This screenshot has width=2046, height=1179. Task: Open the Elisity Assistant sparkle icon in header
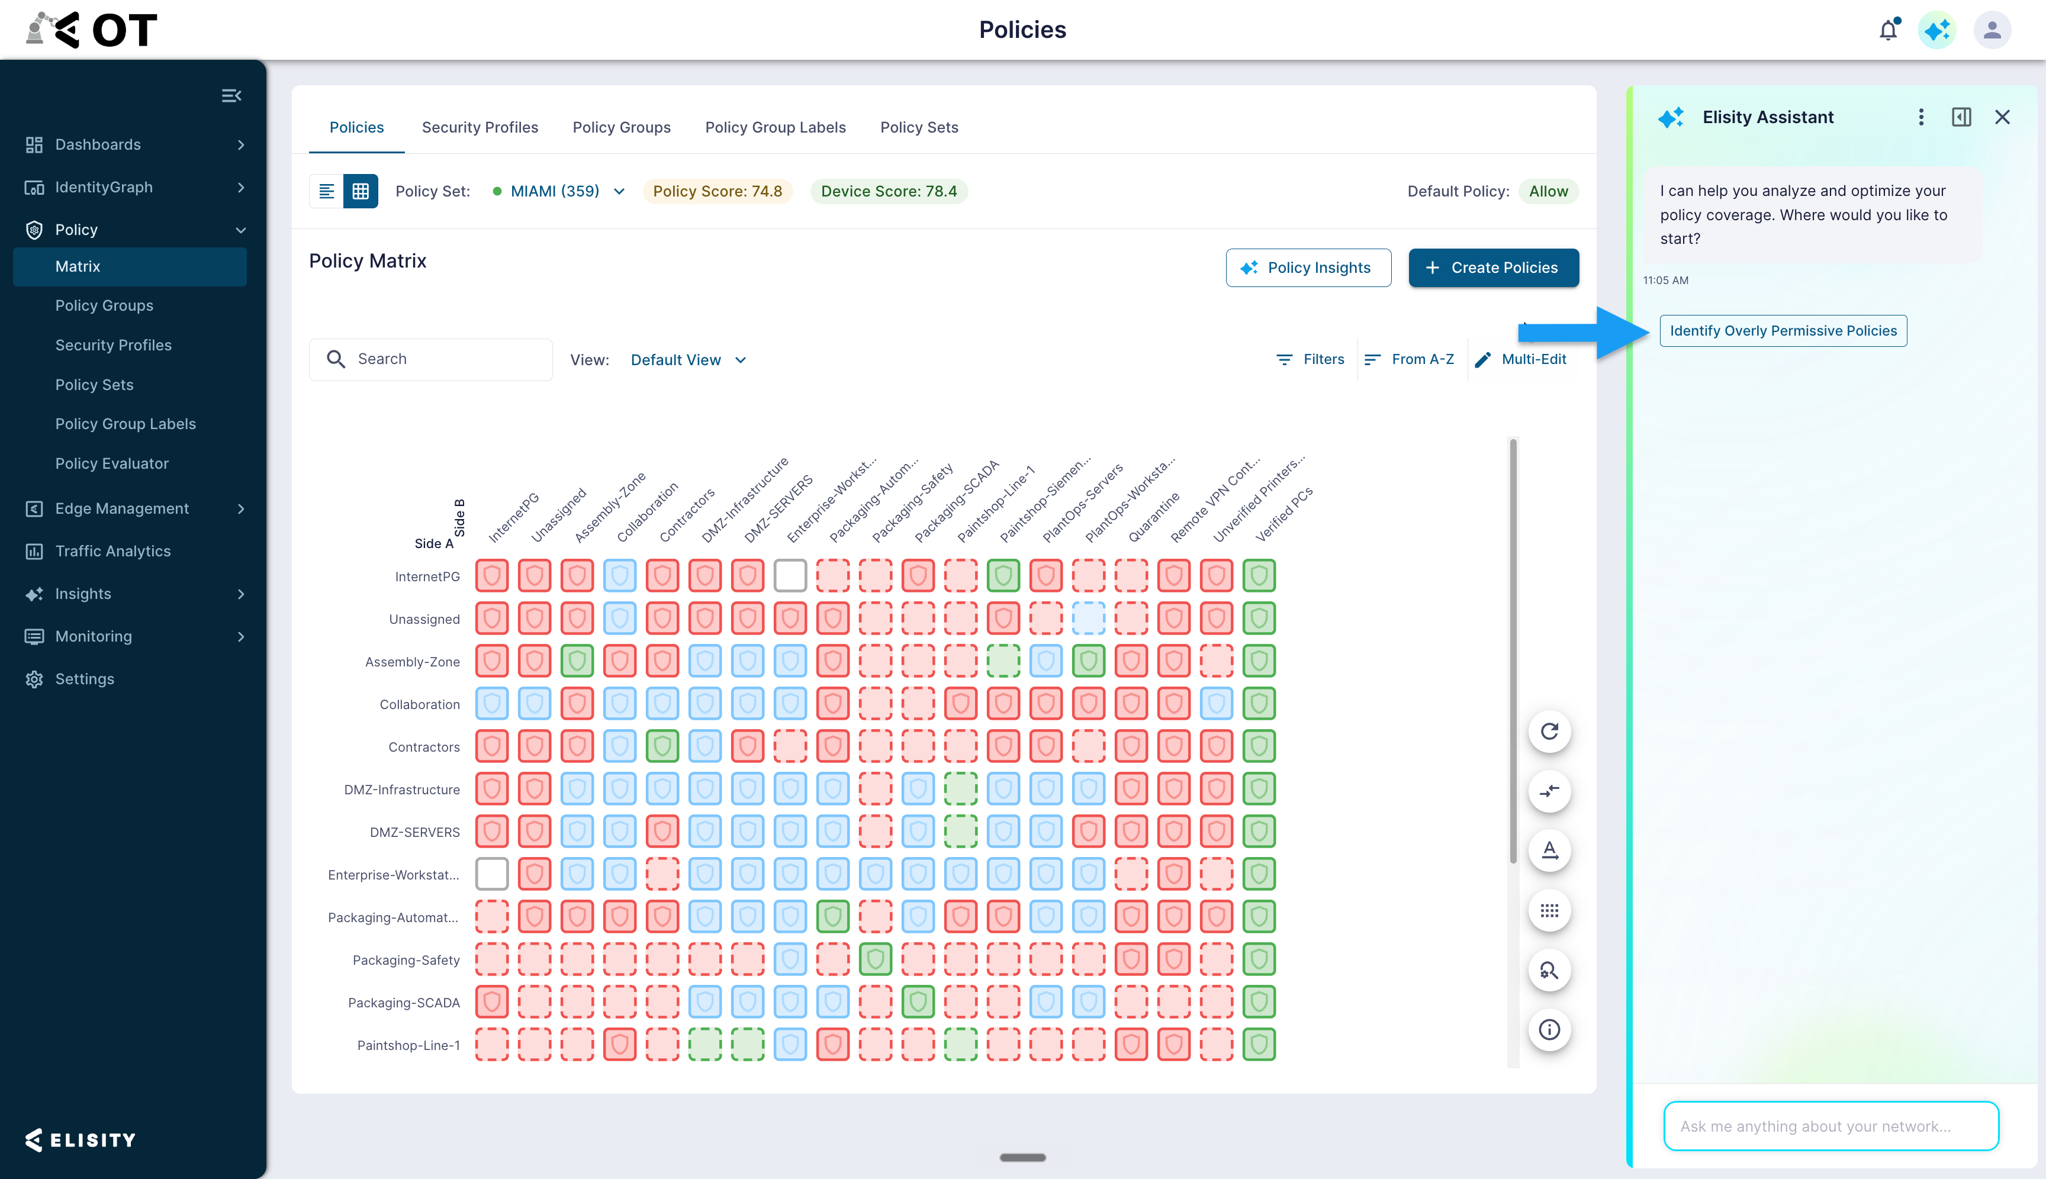click(x=1936, y=30)
